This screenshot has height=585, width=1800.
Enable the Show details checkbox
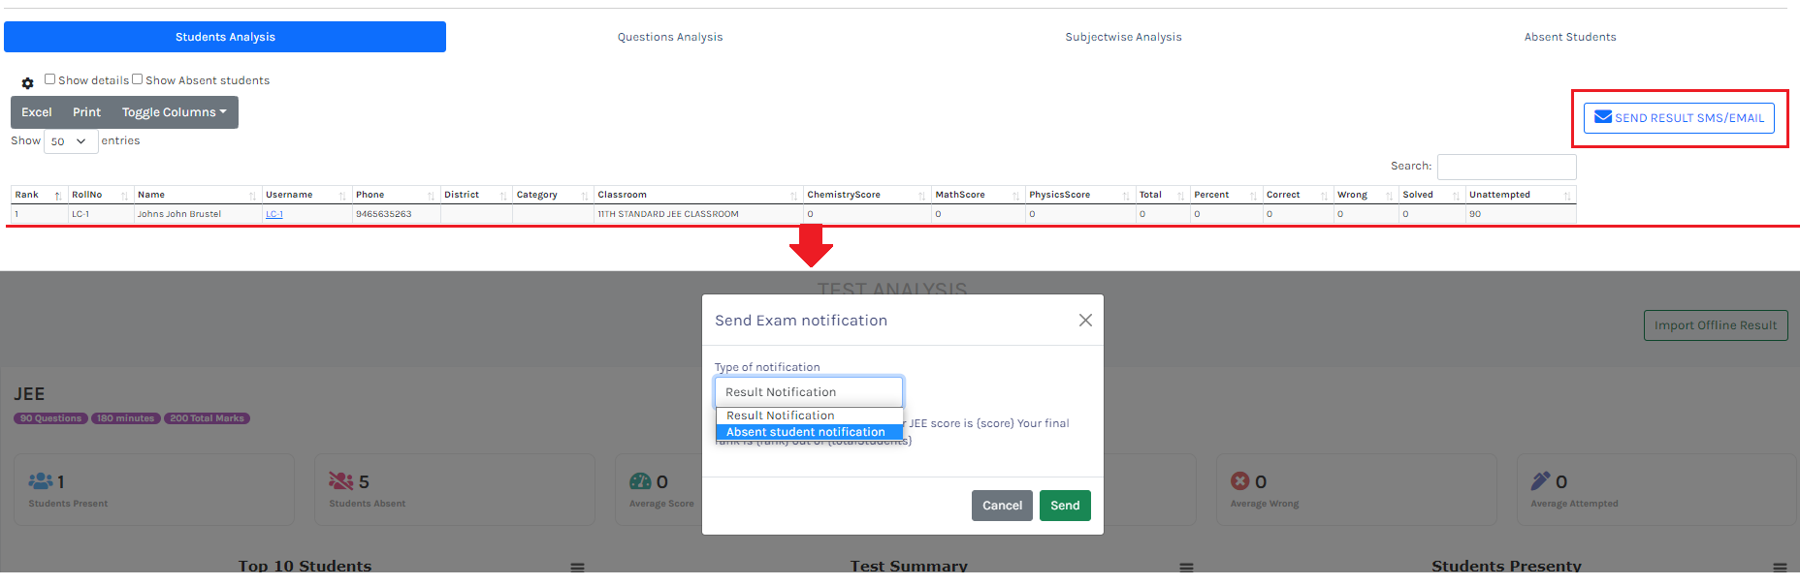(x=49, y=79)
